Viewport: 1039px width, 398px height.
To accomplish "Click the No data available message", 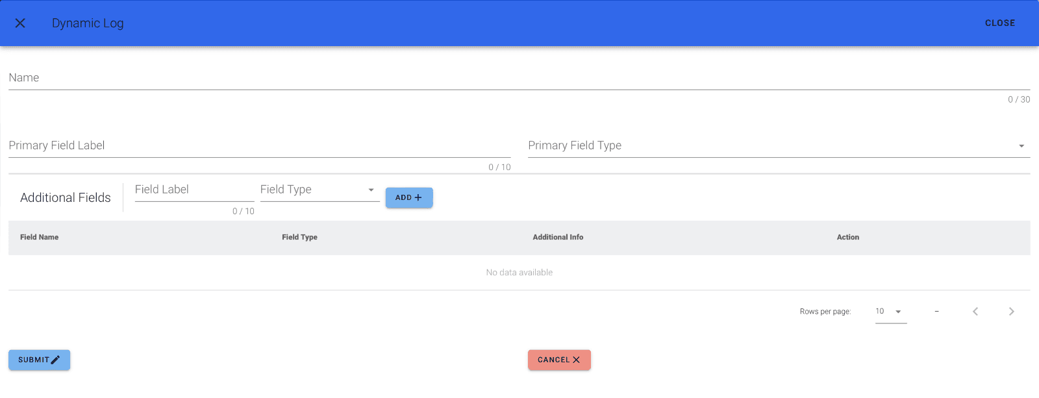I will [519, 273].
